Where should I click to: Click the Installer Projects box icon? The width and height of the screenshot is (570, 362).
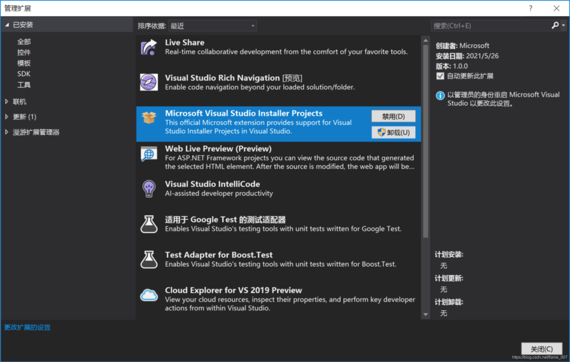(x=149, y=117)
